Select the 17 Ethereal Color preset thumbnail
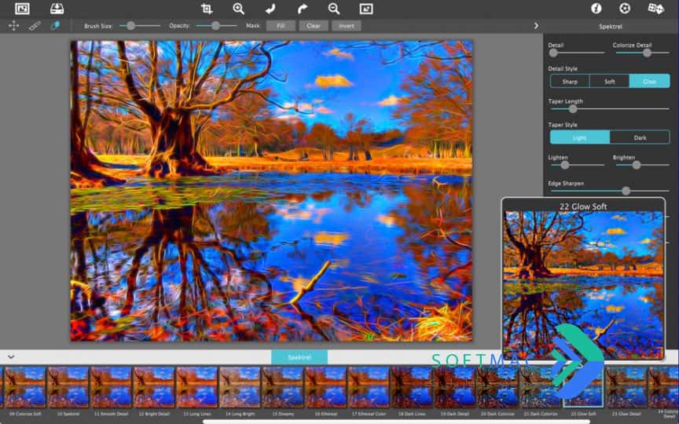This screenshot has width=679, height=424. point(369,387)
